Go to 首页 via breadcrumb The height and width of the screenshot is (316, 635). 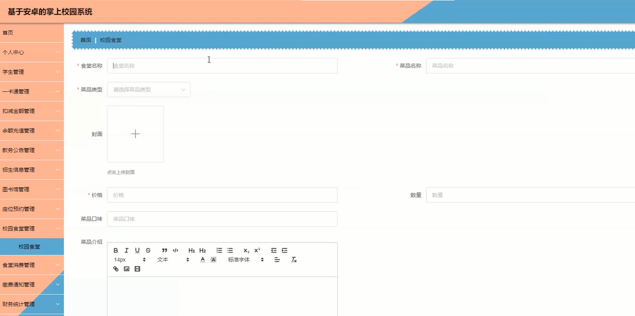coord(86,40)
